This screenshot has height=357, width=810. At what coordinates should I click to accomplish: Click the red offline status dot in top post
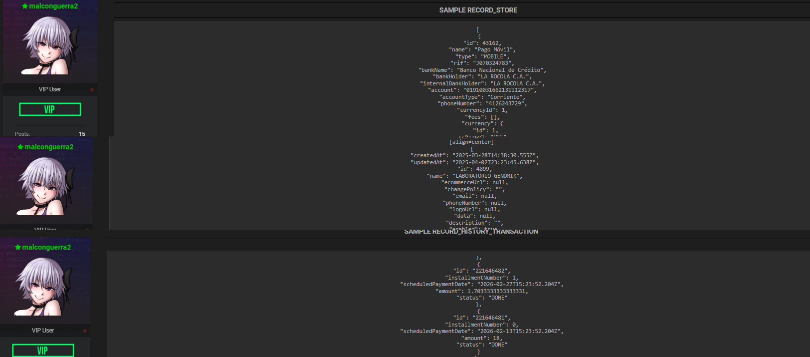pos(92,90)
